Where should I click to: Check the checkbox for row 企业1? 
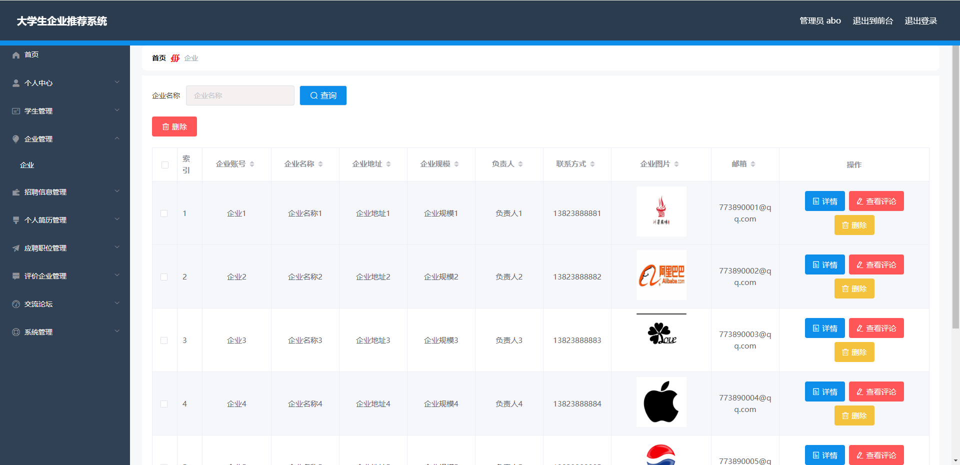[x=164, y=213]
